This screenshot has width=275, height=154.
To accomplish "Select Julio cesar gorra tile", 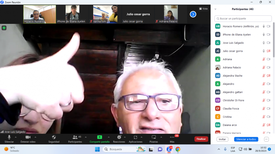I will pos(138,14).
